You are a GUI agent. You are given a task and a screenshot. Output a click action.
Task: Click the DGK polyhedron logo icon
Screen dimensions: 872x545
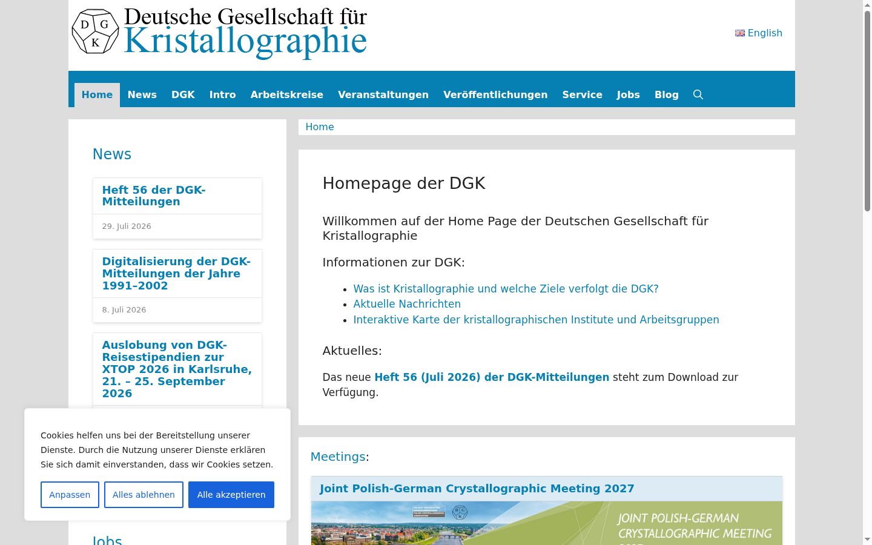95,31
